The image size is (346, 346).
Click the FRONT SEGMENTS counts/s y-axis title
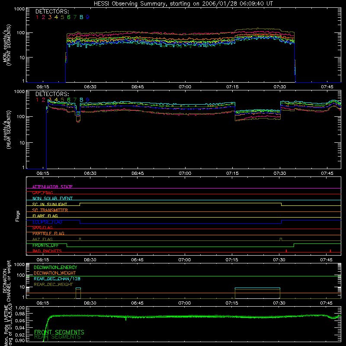6,45
